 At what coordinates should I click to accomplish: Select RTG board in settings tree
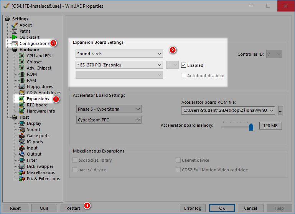tap(37, 105)
